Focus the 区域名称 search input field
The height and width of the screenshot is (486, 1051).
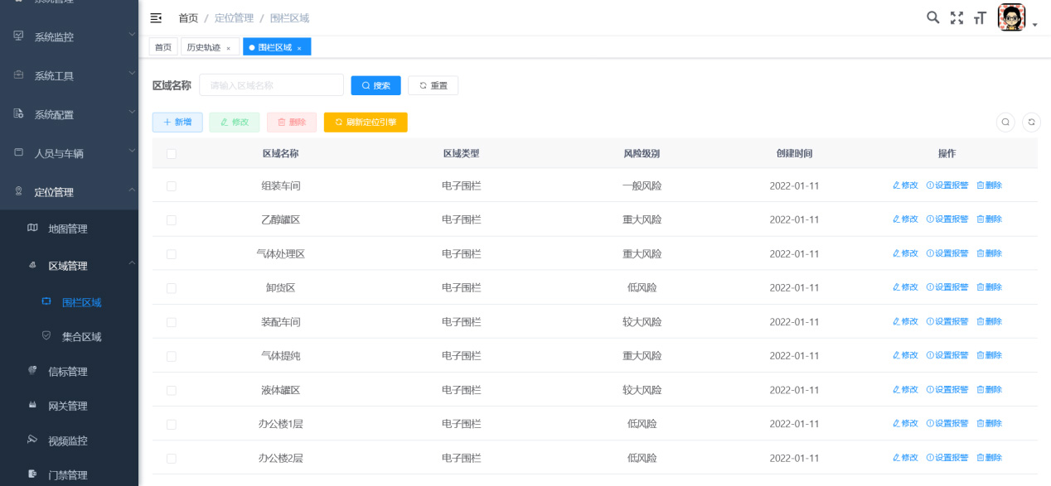pyautogui.click(x=271, y=85)
